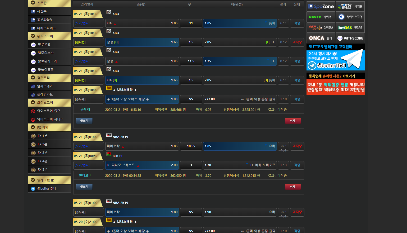Click the SpoZone logo banner

pyautogui.click(x=321, y=6)
